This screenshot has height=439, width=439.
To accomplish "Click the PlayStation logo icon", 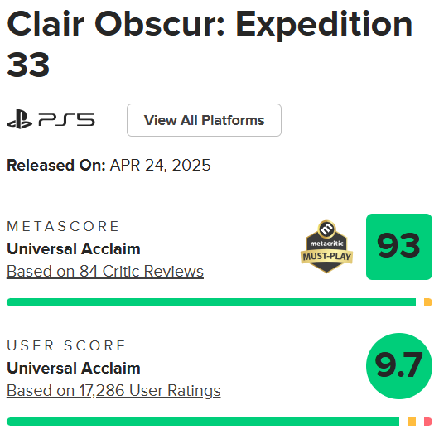I will (19, 119).
